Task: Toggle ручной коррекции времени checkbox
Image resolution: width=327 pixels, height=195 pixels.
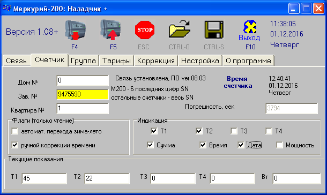Action: pos(15,145)
